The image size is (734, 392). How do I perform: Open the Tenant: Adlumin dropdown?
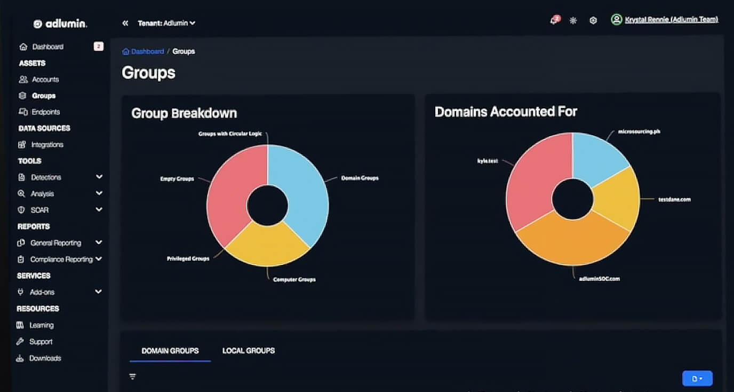(x=166, y=23)
